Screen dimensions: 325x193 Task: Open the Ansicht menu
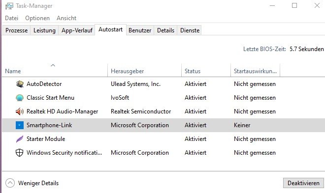click(66, 18)
